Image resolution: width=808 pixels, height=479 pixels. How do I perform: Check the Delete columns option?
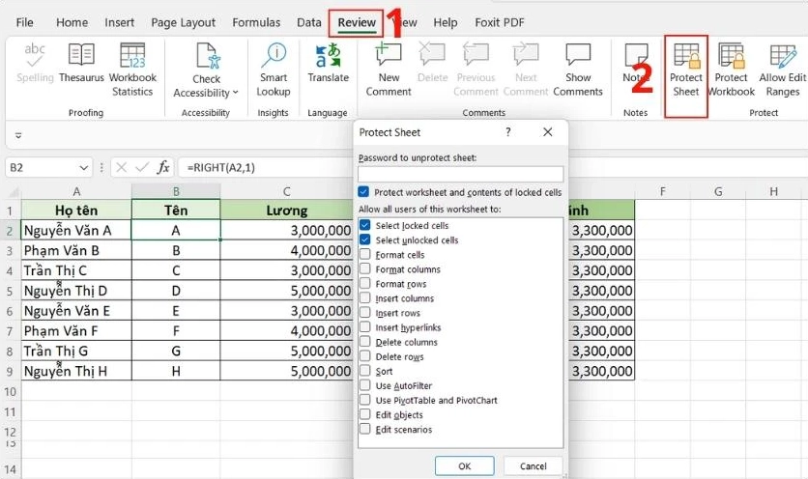pos(364,342)
